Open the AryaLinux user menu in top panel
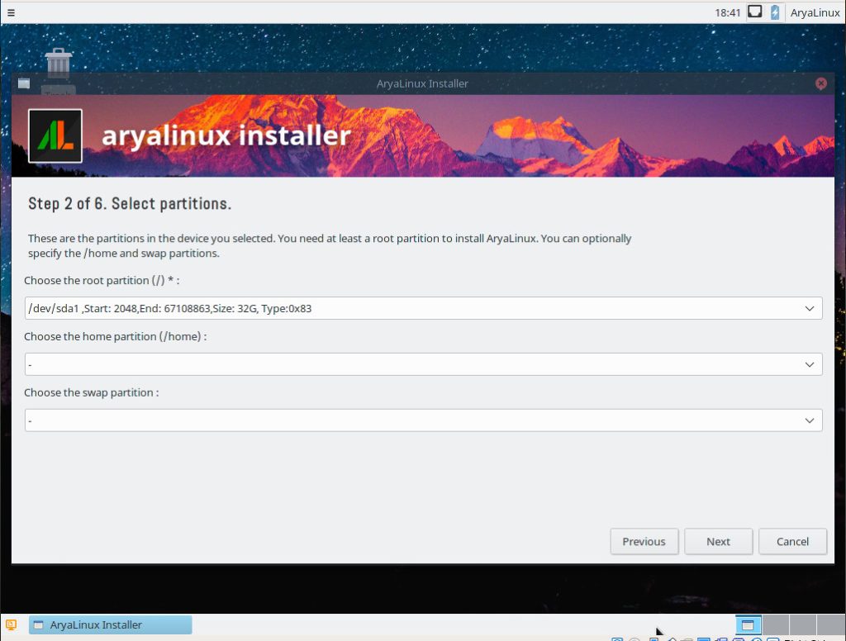The height and width of the screenshot is (641, 846). click(815, 12)
